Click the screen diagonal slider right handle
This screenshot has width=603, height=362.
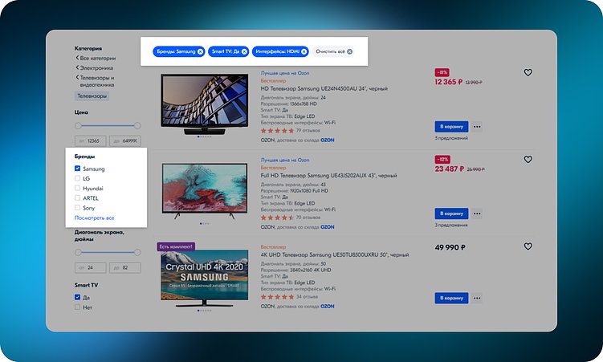tap(137, 253)
